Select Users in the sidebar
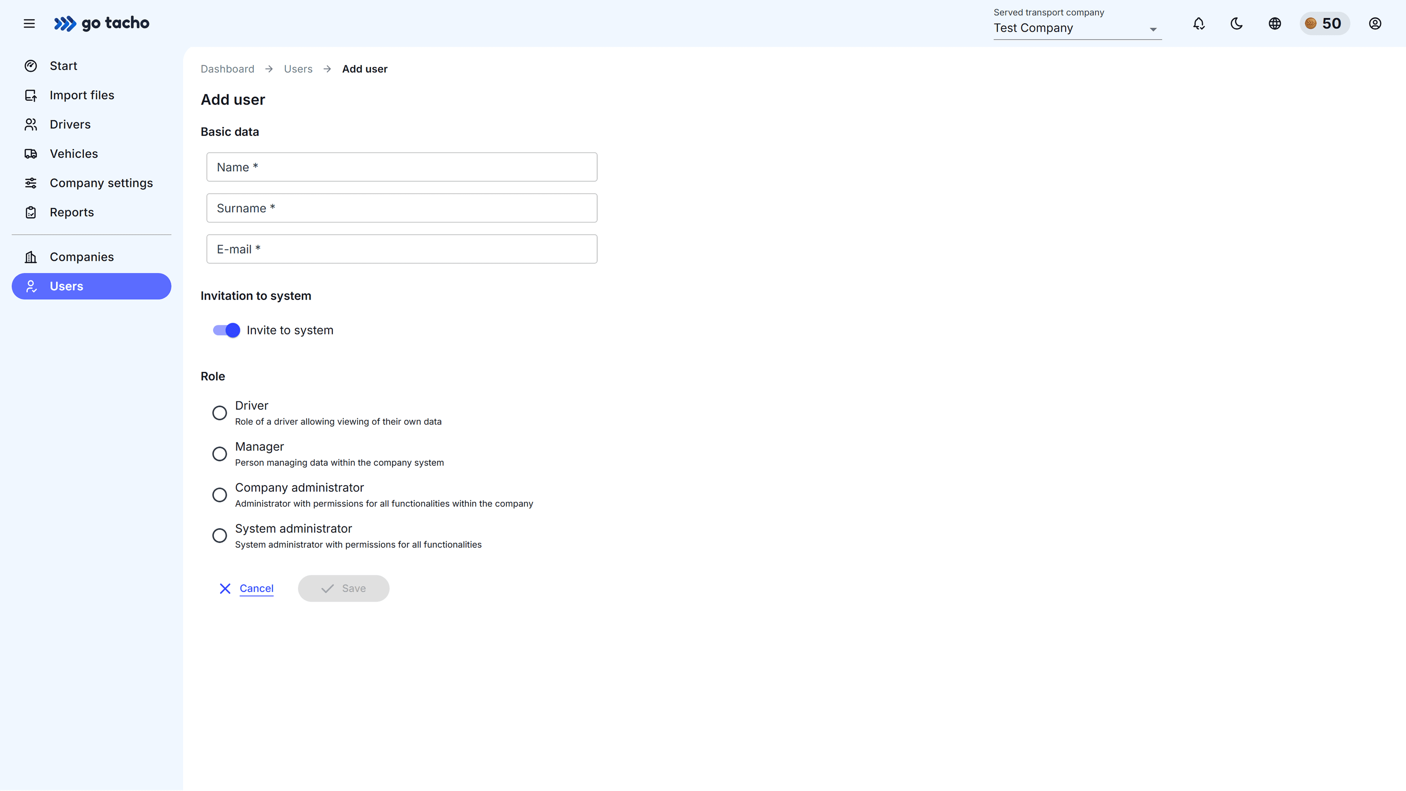The width and height of the screenshot is (1406, 791). 91,286
